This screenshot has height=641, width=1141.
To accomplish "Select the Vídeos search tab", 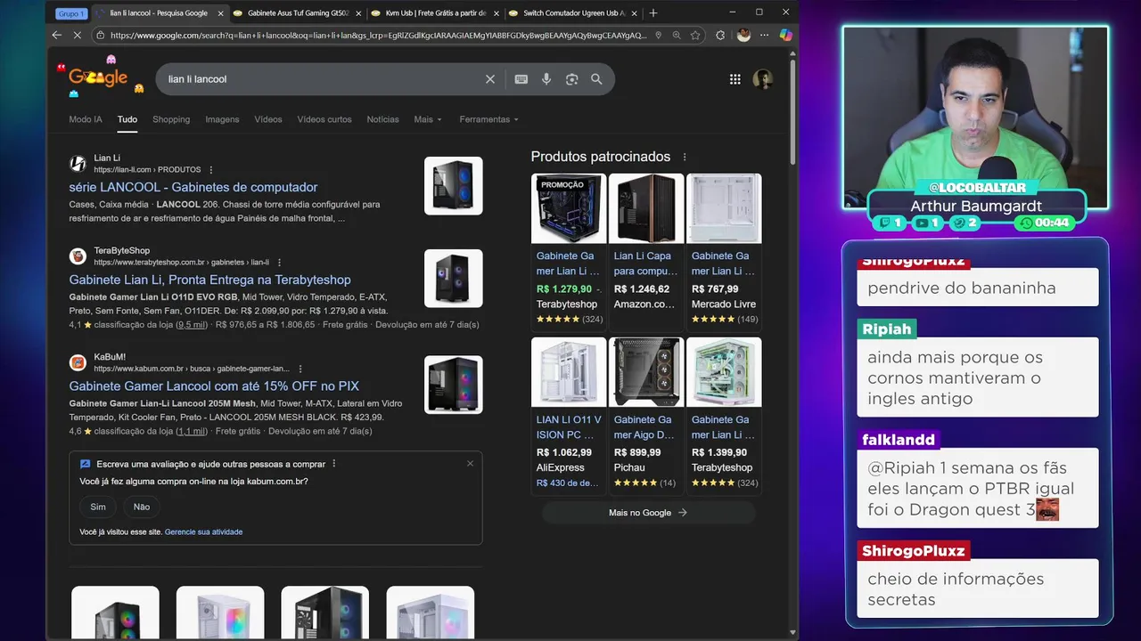I will pos(268,119).
